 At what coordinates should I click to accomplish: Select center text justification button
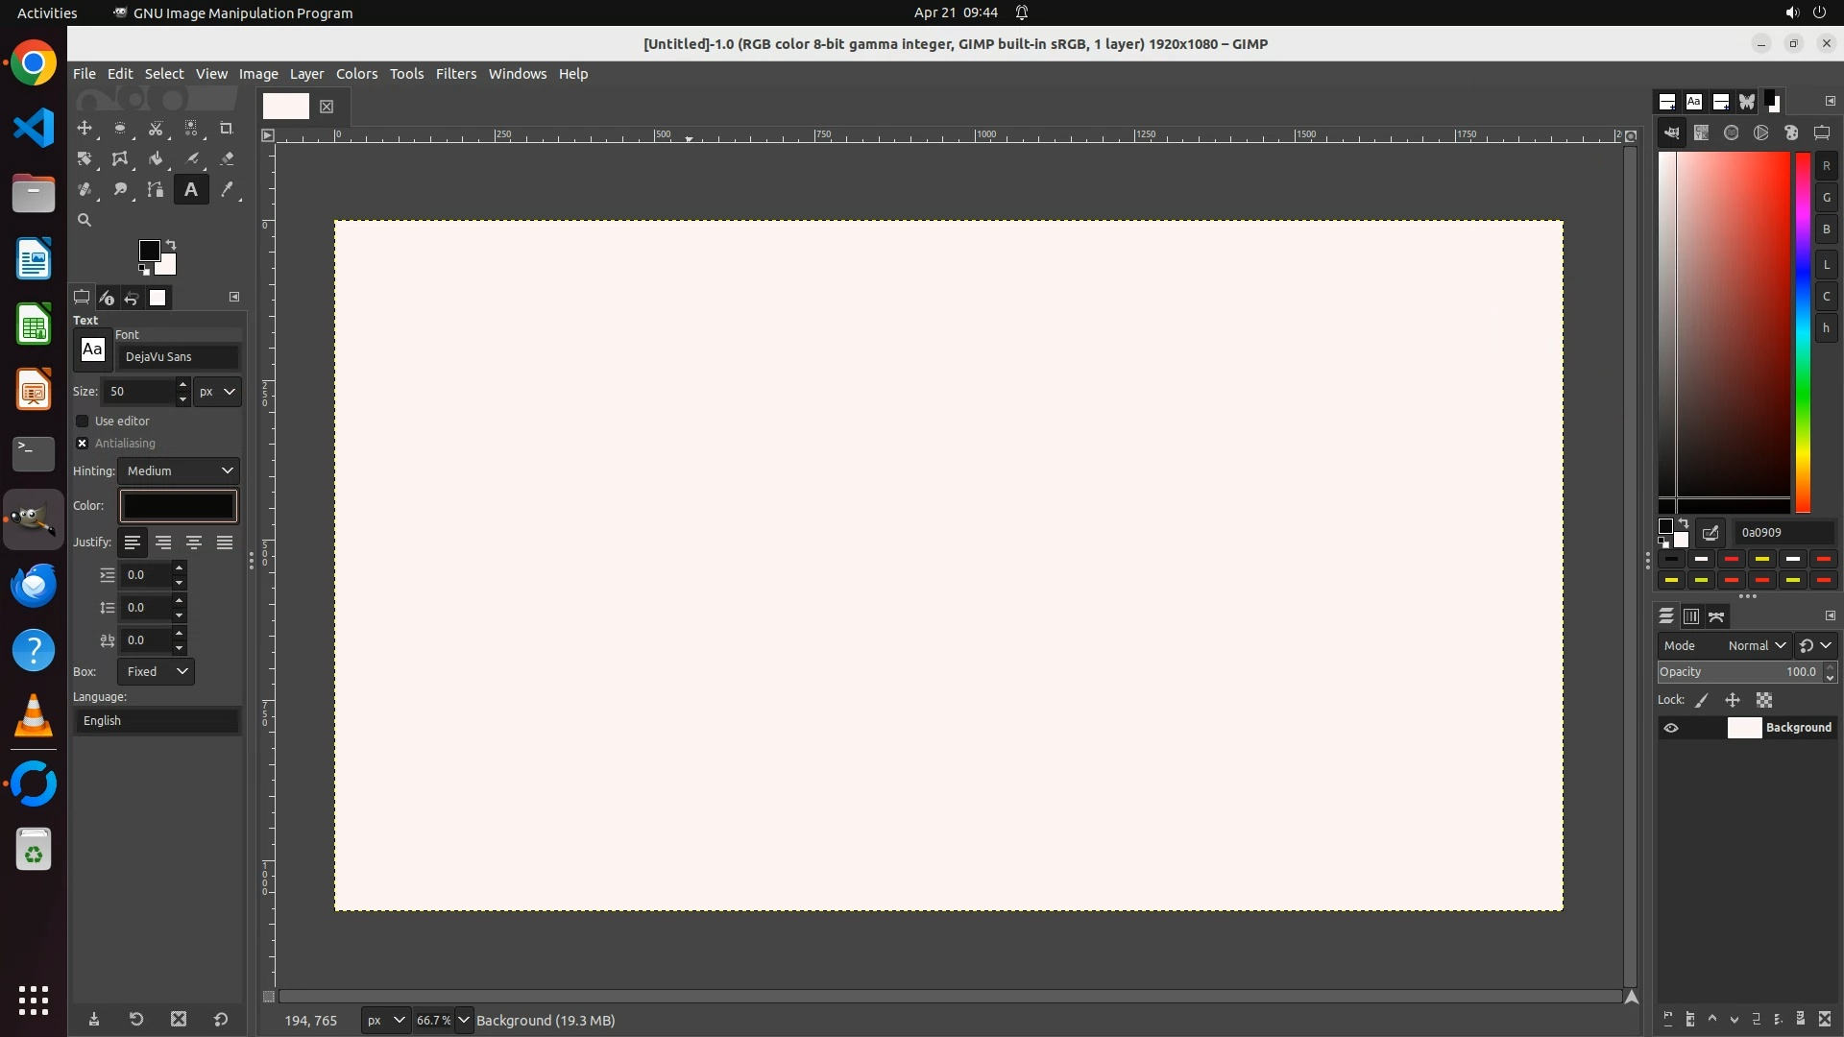click(194, 543)
